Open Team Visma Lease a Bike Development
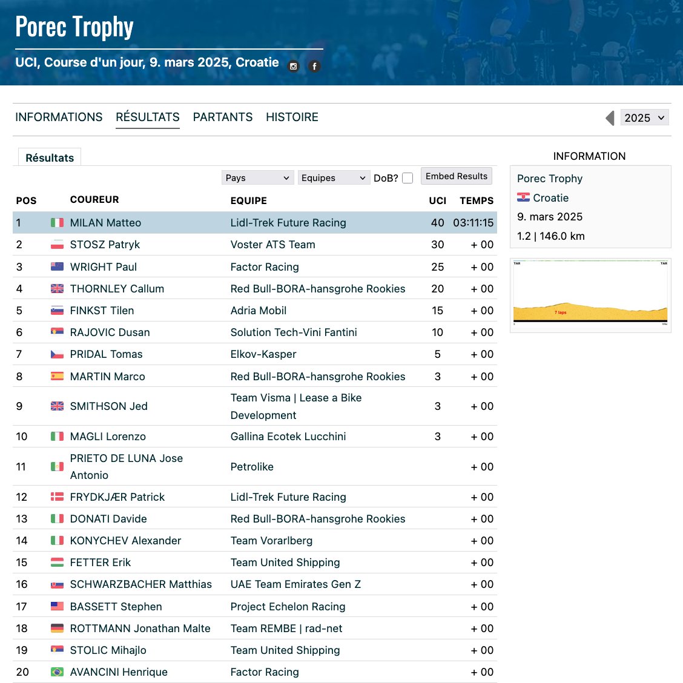Screen dimensions: 683x683 click(296, 406)
